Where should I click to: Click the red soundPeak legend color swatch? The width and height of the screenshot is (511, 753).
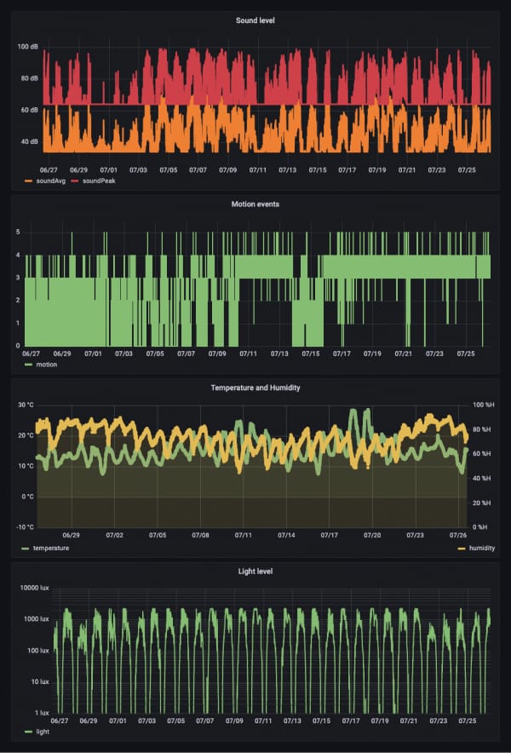76,181
